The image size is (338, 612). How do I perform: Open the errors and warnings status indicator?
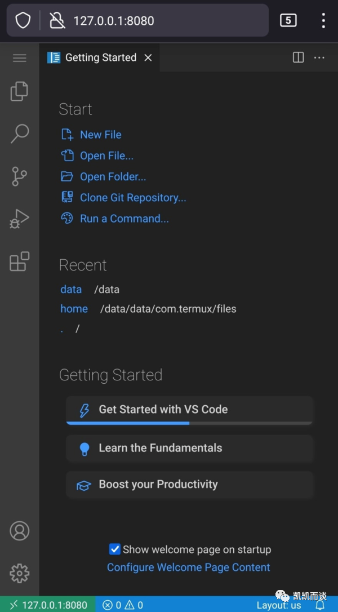click(x=123, y=605)
